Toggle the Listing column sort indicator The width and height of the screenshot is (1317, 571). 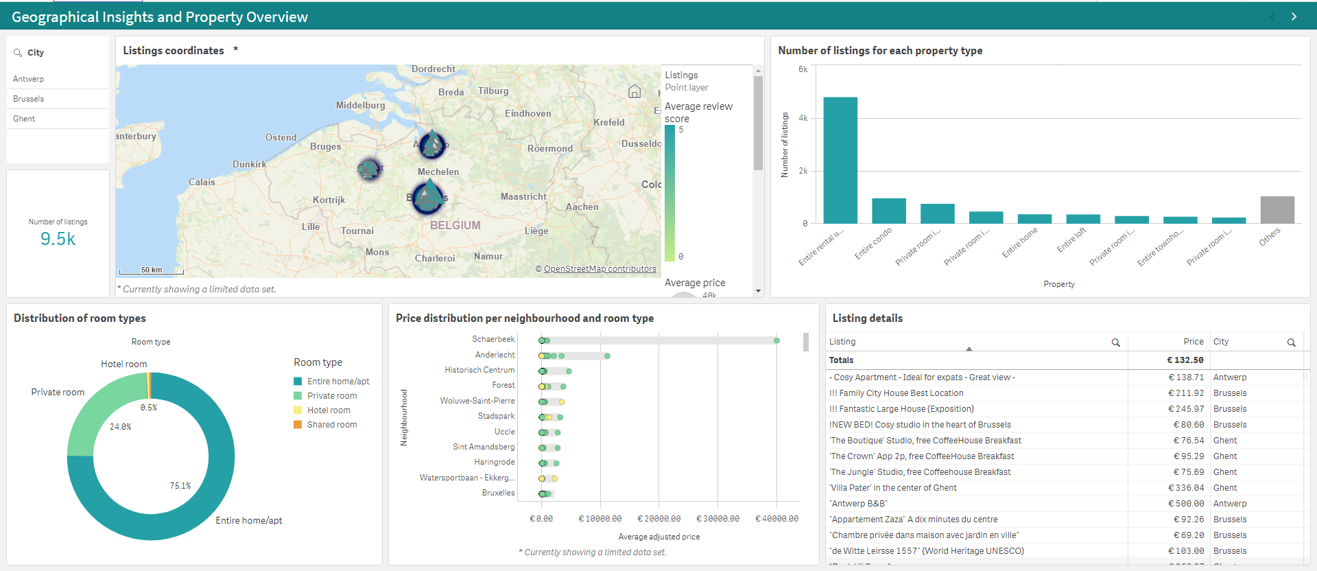click(969, 349)
